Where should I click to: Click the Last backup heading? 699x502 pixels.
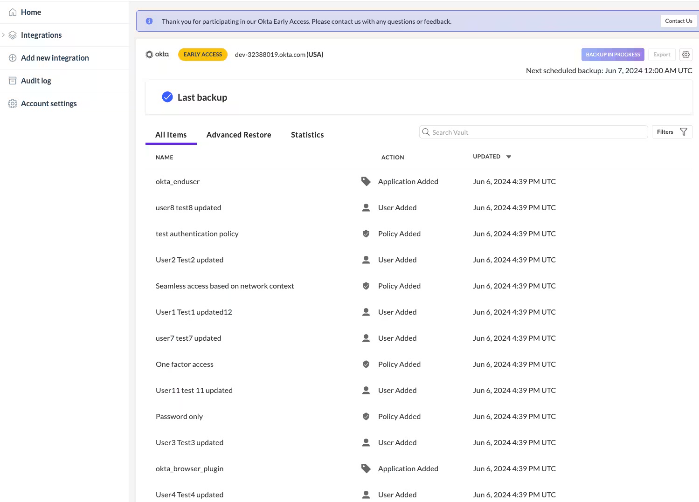(x=202, y=97)
